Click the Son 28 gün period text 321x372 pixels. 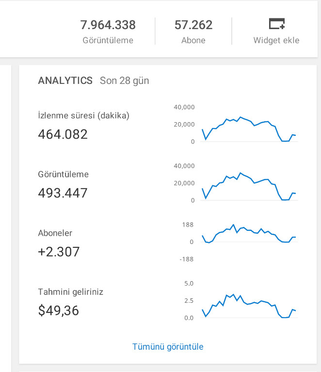pos(124,81)
